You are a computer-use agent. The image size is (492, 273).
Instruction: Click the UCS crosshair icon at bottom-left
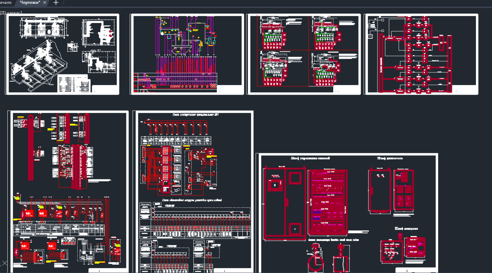click(5, 263)
